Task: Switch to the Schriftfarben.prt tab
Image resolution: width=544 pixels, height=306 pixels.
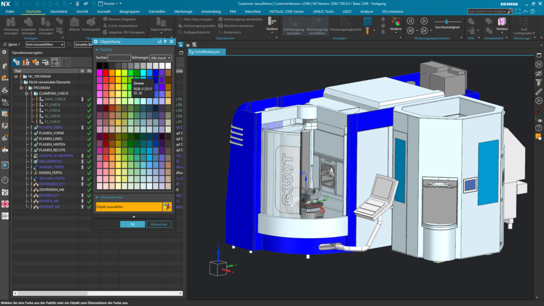Action: point(207,52)
